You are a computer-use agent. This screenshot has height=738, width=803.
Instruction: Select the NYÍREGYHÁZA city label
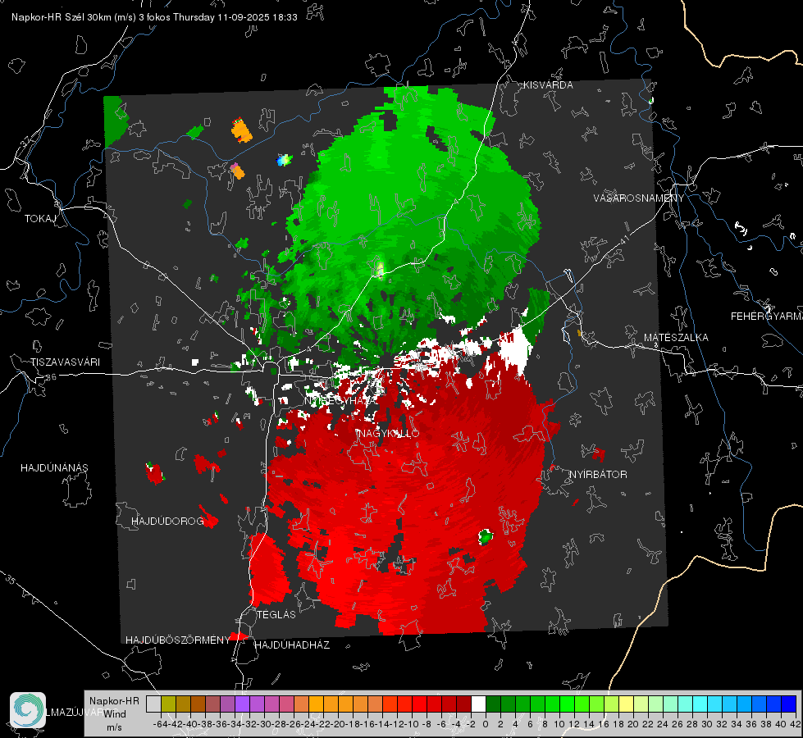coord(342,401)
